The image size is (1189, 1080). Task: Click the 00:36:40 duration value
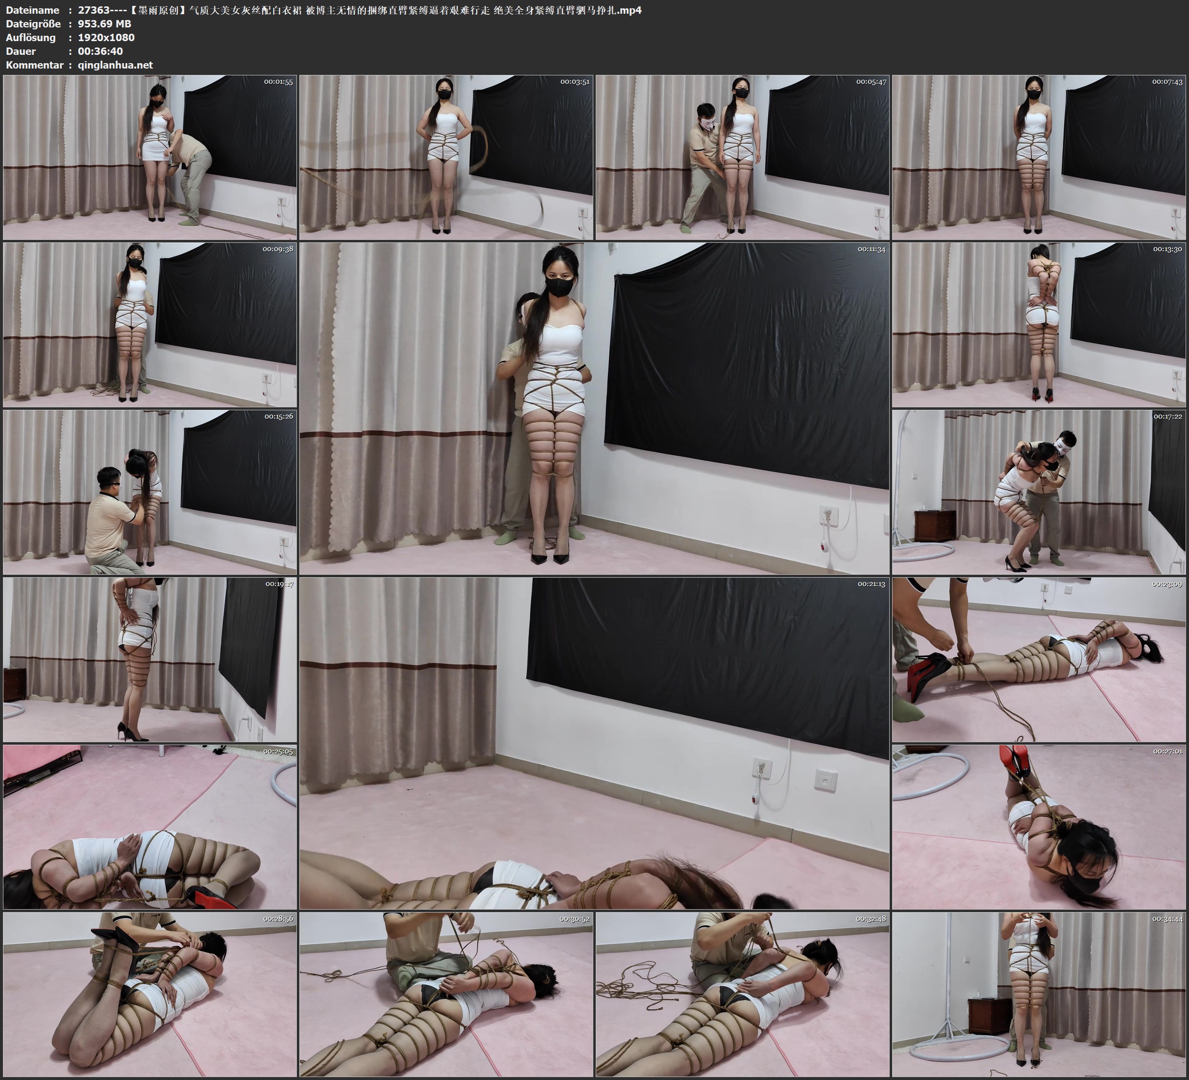100,51
